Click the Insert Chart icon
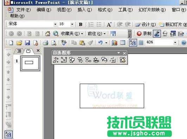 point(114,43)
